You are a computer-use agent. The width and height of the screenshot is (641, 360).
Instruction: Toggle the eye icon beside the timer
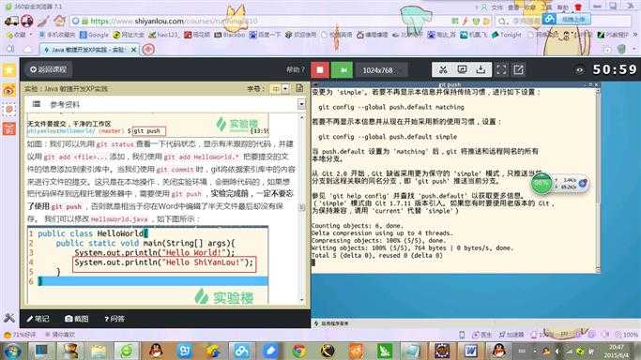point(580,70)
